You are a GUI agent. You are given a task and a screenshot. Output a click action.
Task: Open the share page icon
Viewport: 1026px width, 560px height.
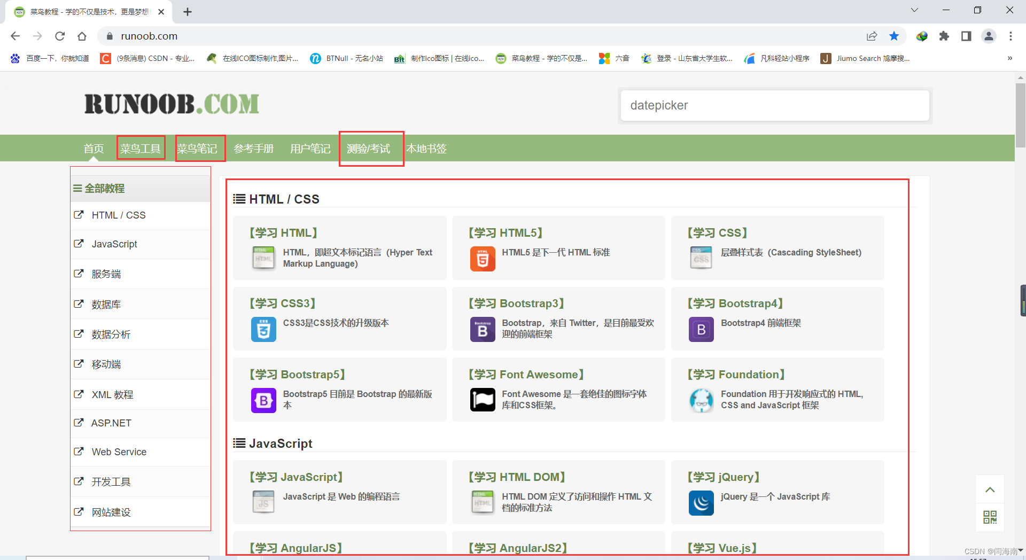click(872, 36)
